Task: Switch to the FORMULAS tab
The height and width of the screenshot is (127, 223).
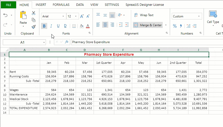Action: (61, 5)
